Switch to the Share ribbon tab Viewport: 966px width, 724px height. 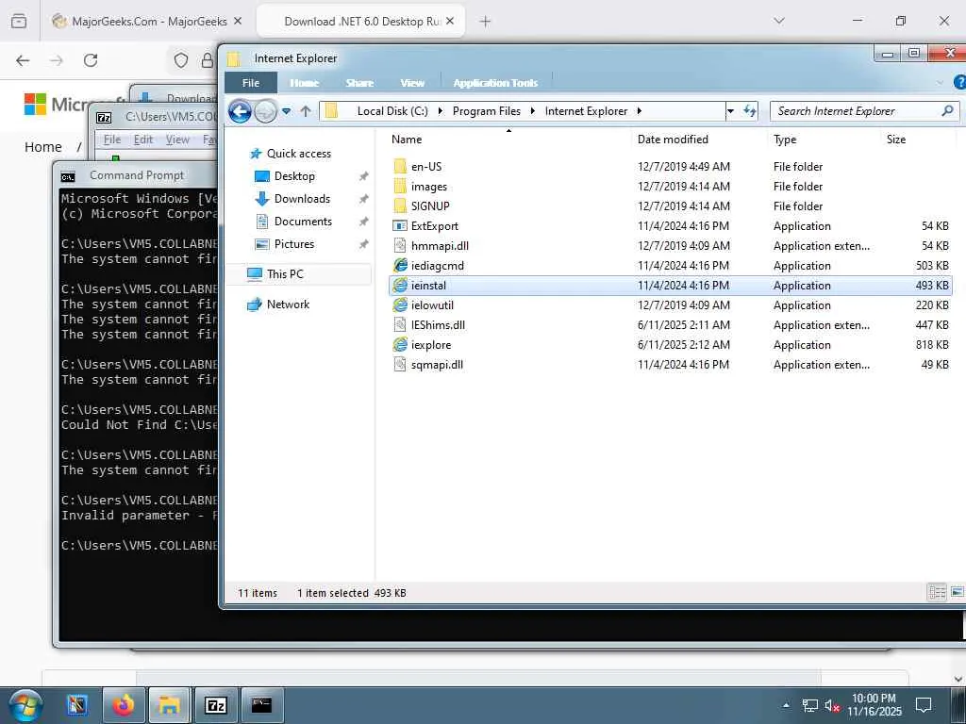359,83
